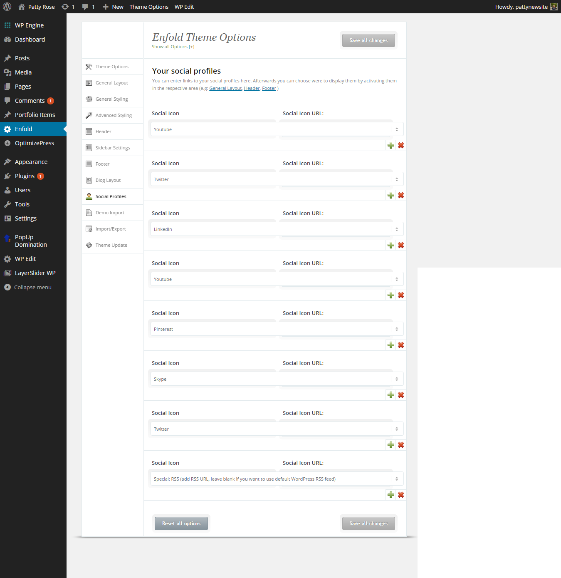The height and width of the screenshot is (578, 561).
Task: Click the user avatar beside Howdy, pattynewsite
Action: pos(554,7)
